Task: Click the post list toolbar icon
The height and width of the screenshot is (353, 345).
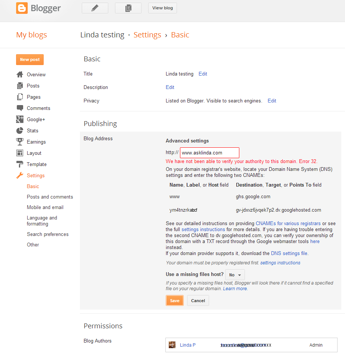Action: 128,7
